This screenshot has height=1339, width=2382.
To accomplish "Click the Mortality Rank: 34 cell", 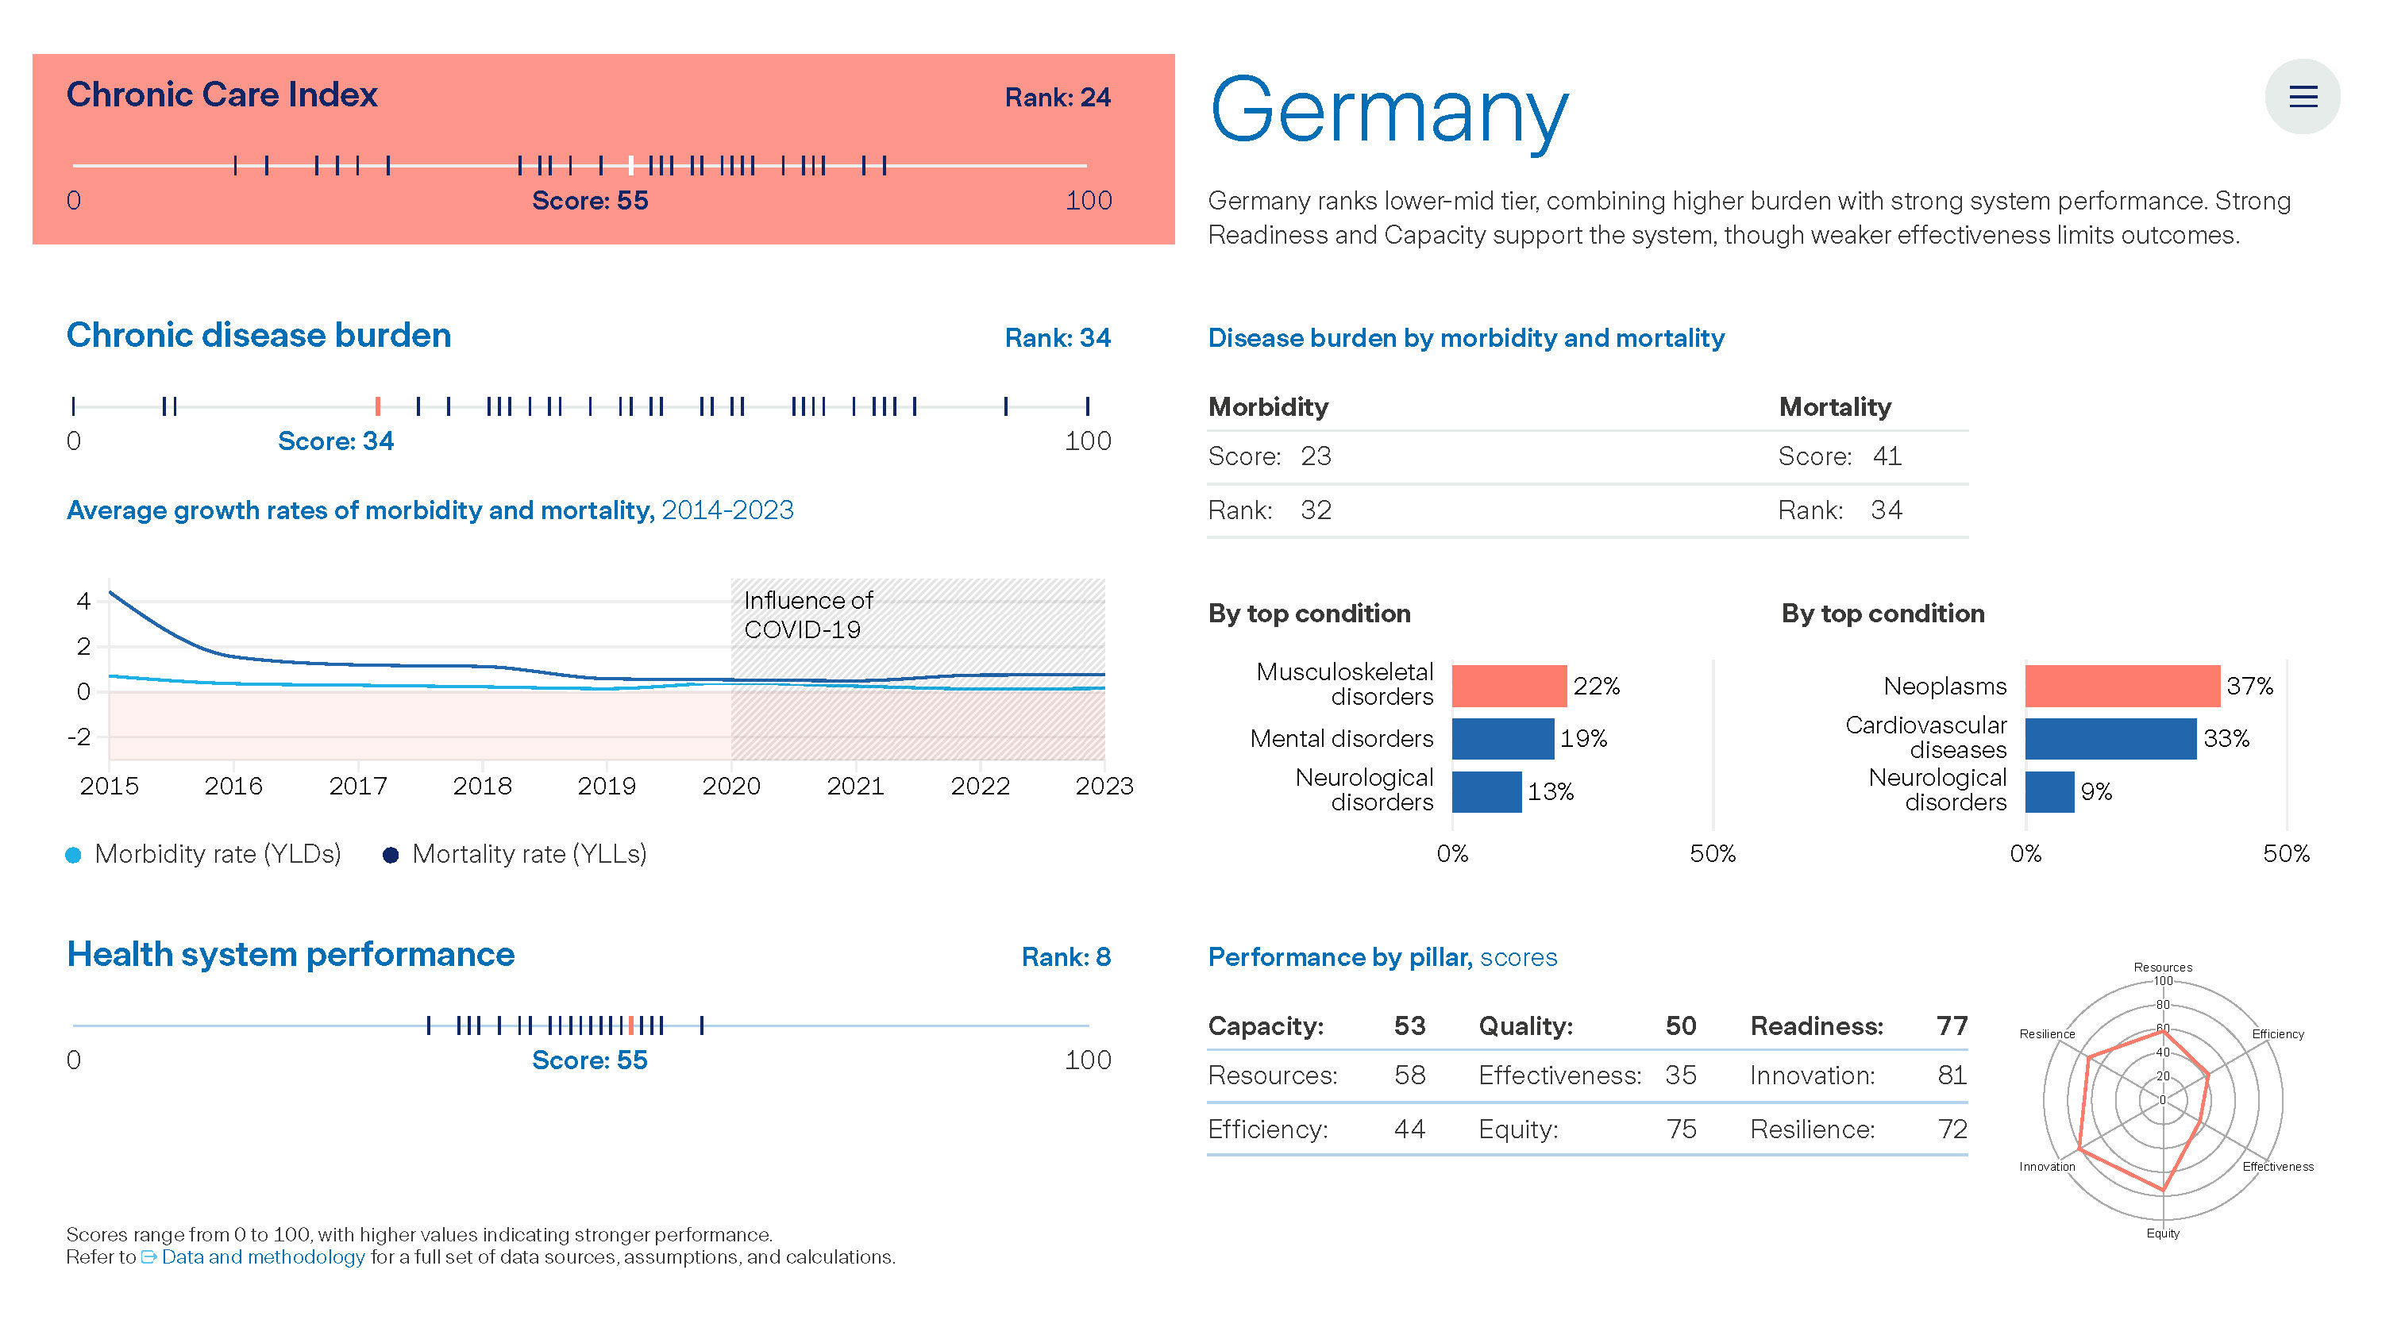I will click(1840, 510).
